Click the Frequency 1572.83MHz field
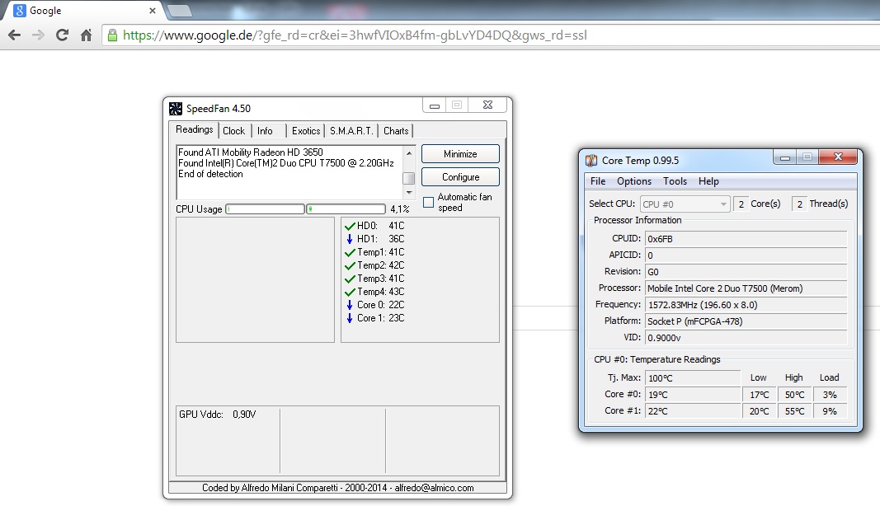Screen dimensions: 880x506 click(746, 305)
